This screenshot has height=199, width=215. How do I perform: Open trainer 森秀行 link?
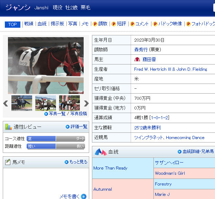(x=141, y=50)
